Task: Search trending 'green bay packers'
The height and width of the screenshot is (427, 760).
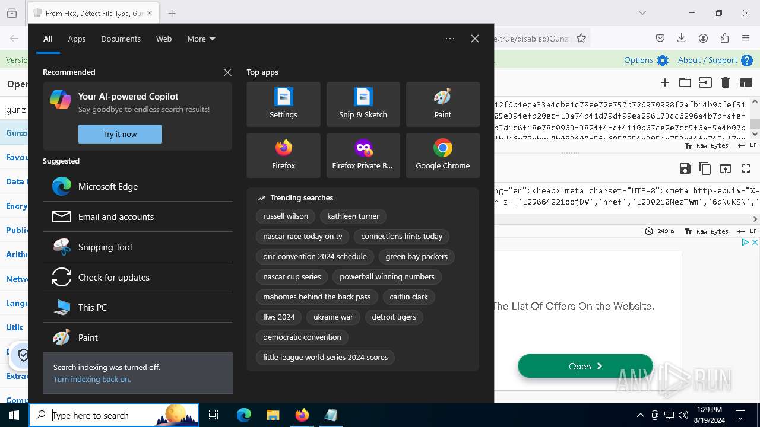Action: (416, 256)
